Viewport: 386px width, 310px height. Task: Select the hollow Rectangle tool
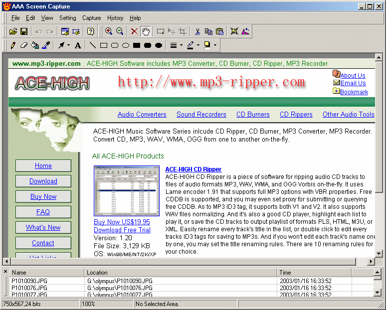click(x=104, y=45)
